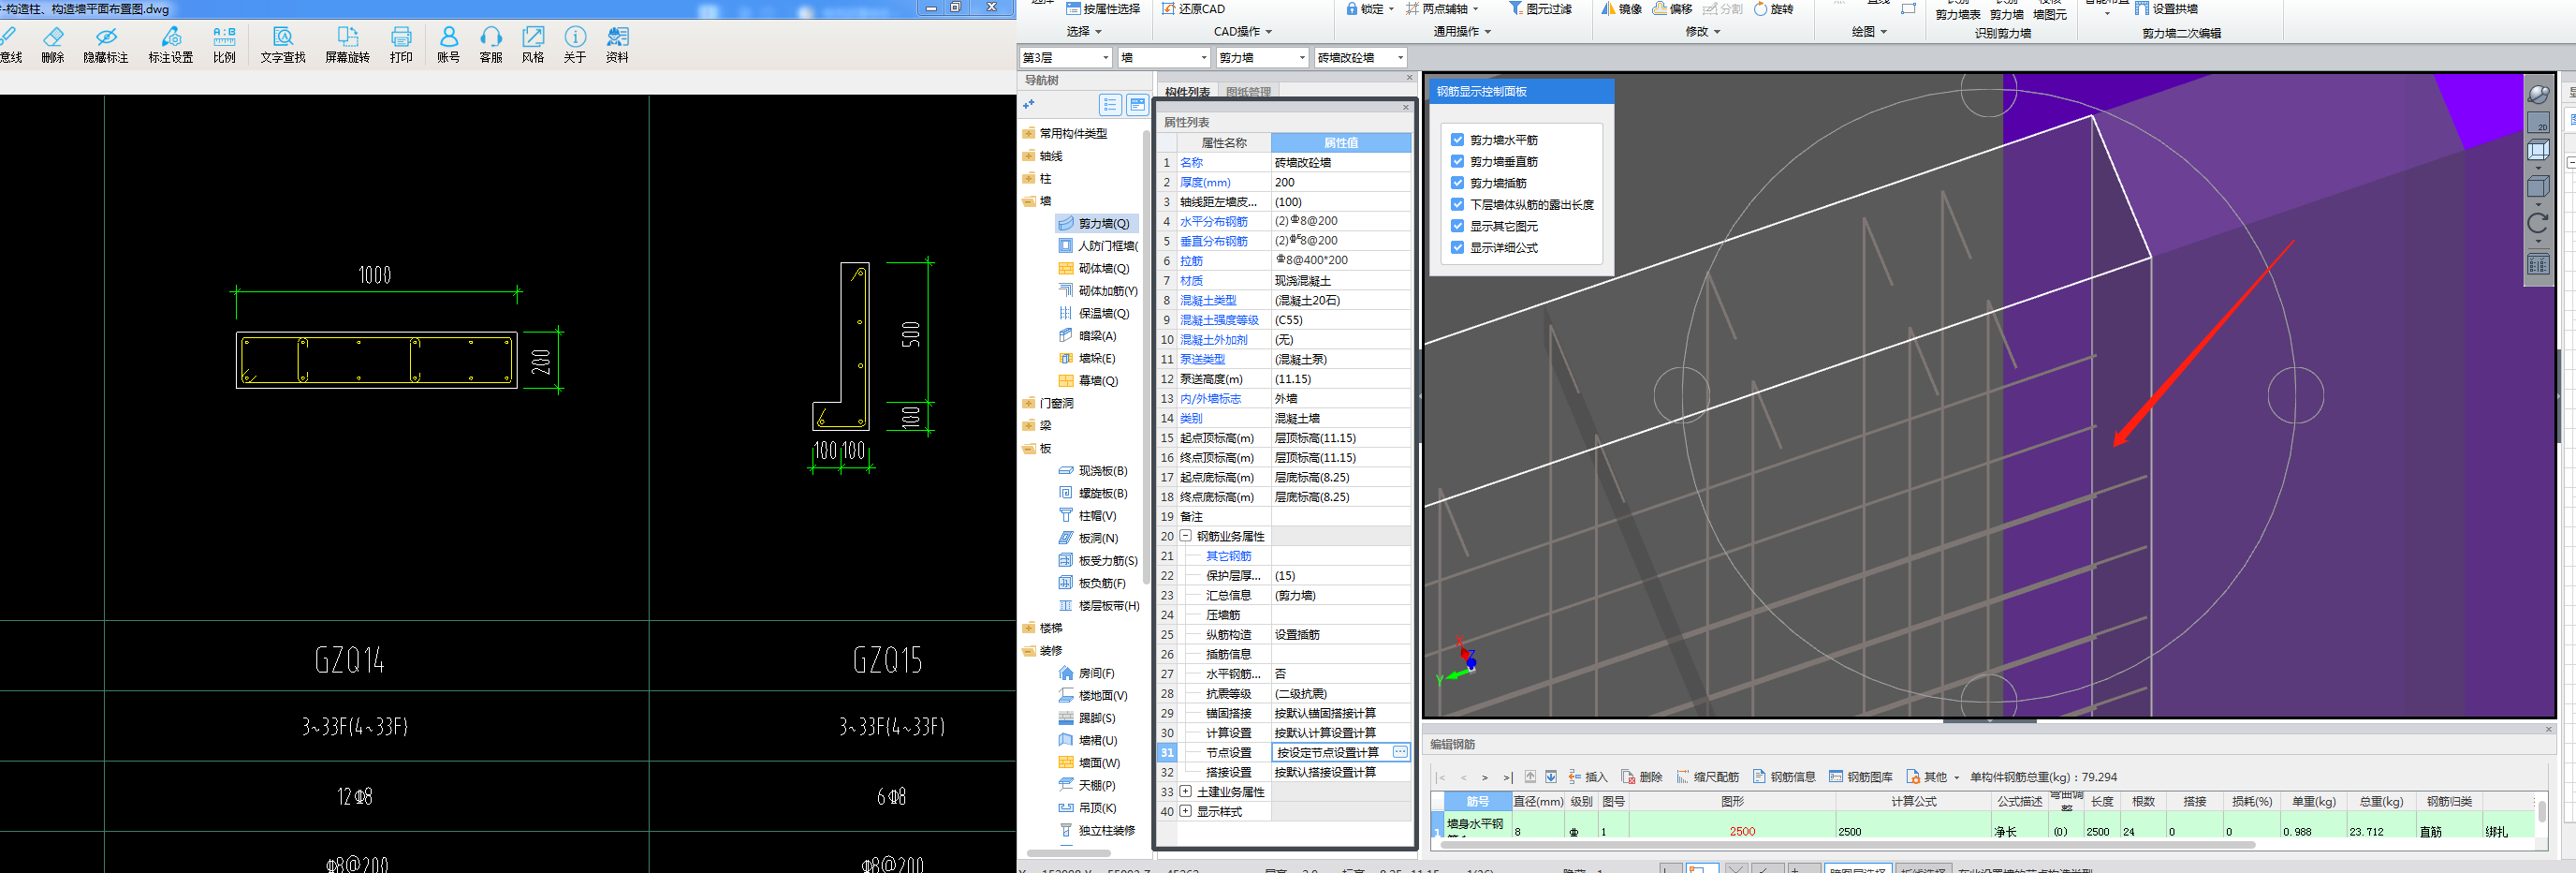Click the 偏移 (offset) tool
The height and width of the screenshot is (873, 2576).
1672,9
